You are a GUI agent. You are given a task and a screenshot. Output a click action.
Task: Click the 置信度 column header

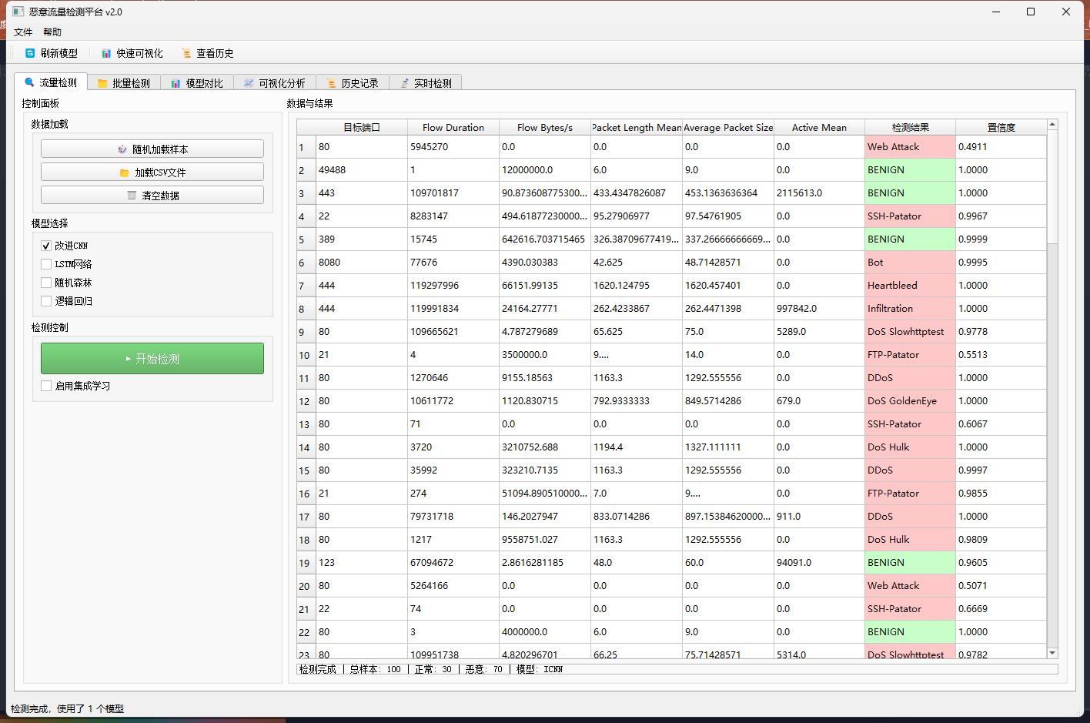pos(1001,128)
